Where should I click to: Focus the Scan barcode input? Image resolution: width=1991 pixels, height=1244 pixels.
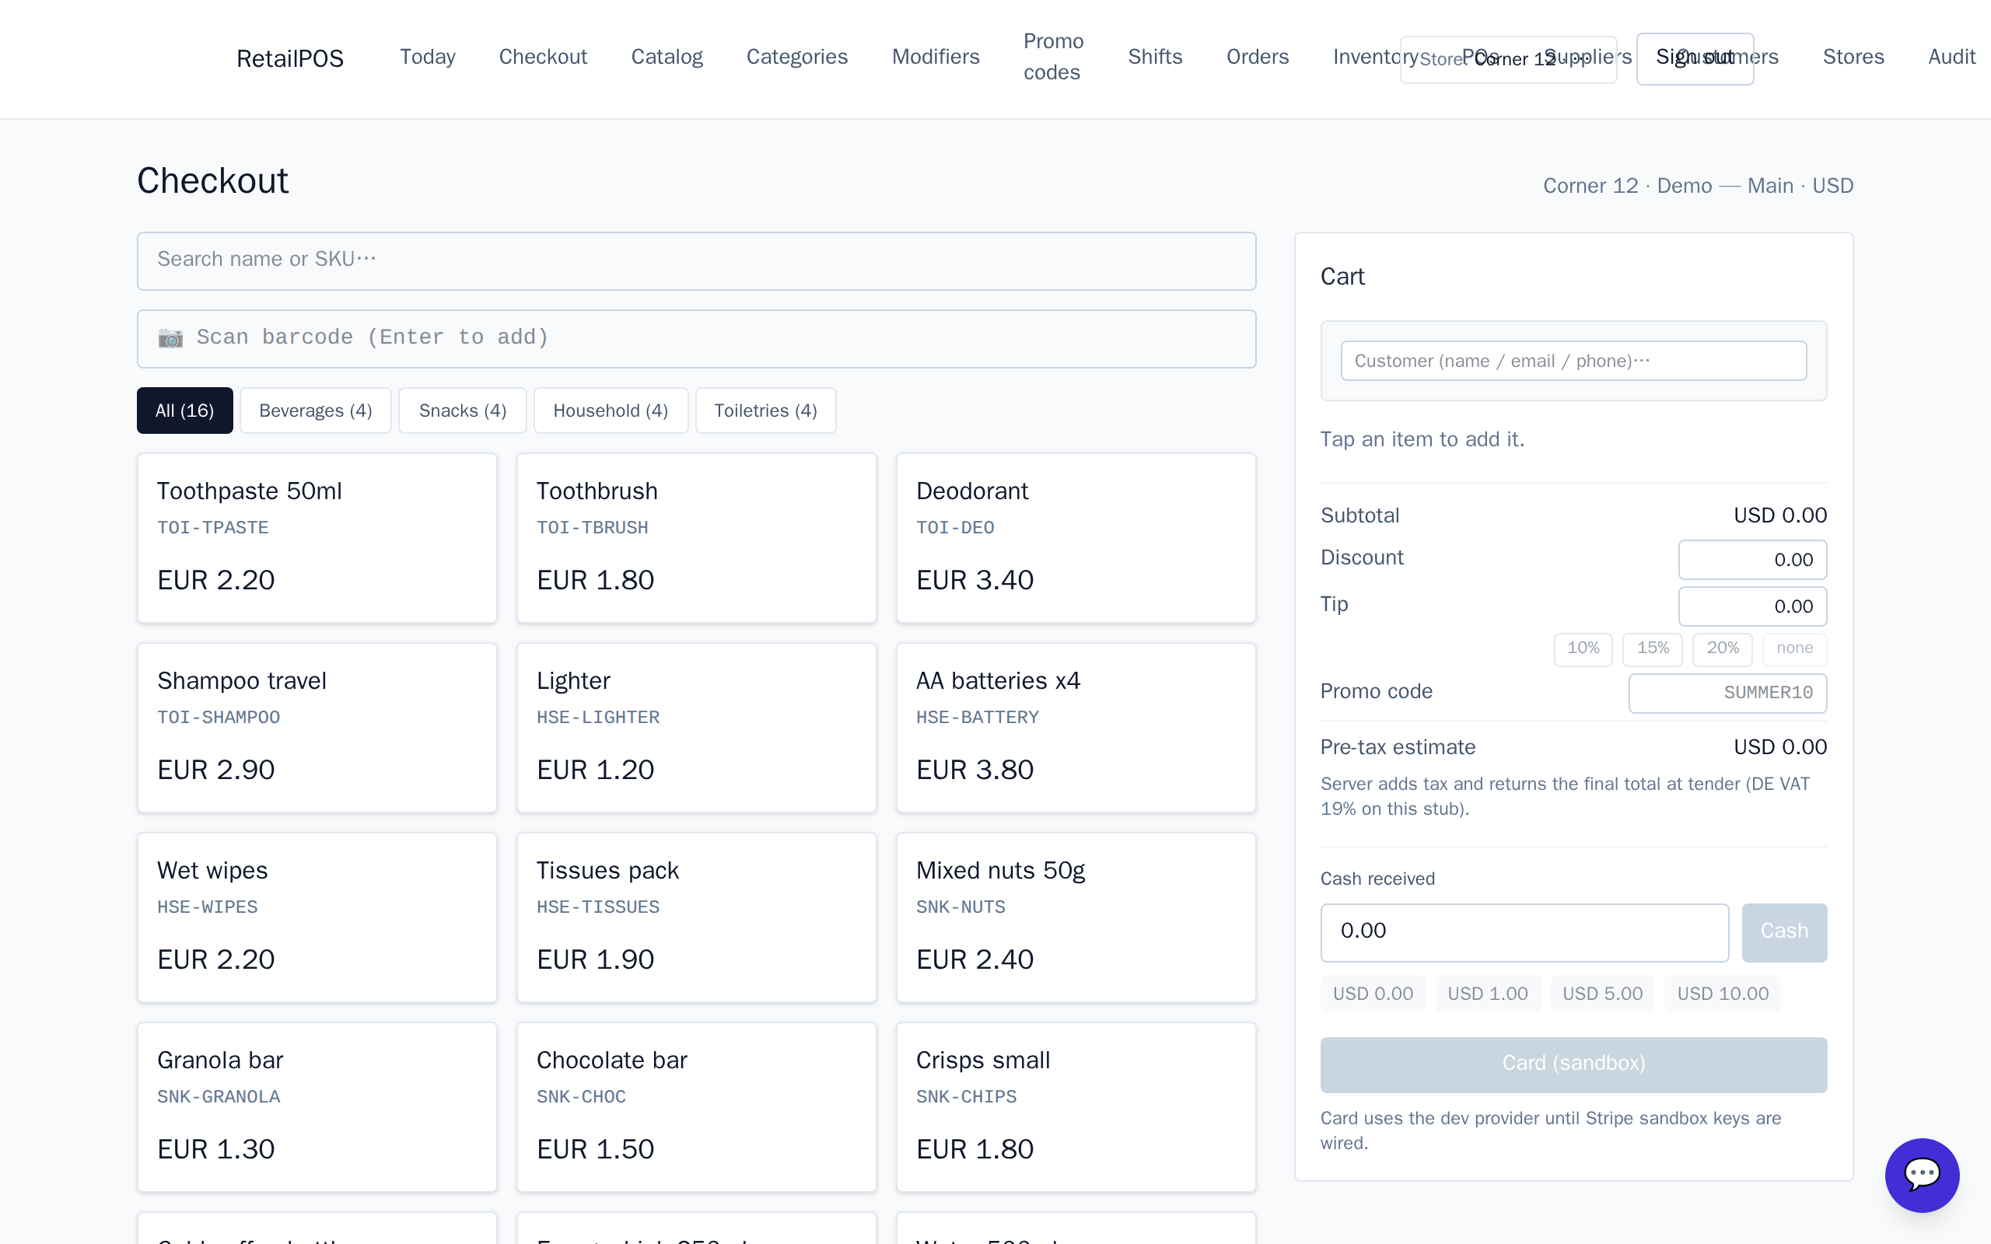[696, 338]
